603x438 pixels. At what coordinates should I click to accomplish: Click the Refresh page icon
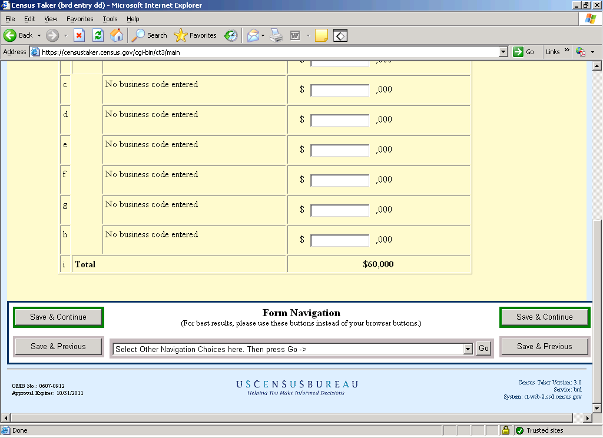click(x=98, y=35)
